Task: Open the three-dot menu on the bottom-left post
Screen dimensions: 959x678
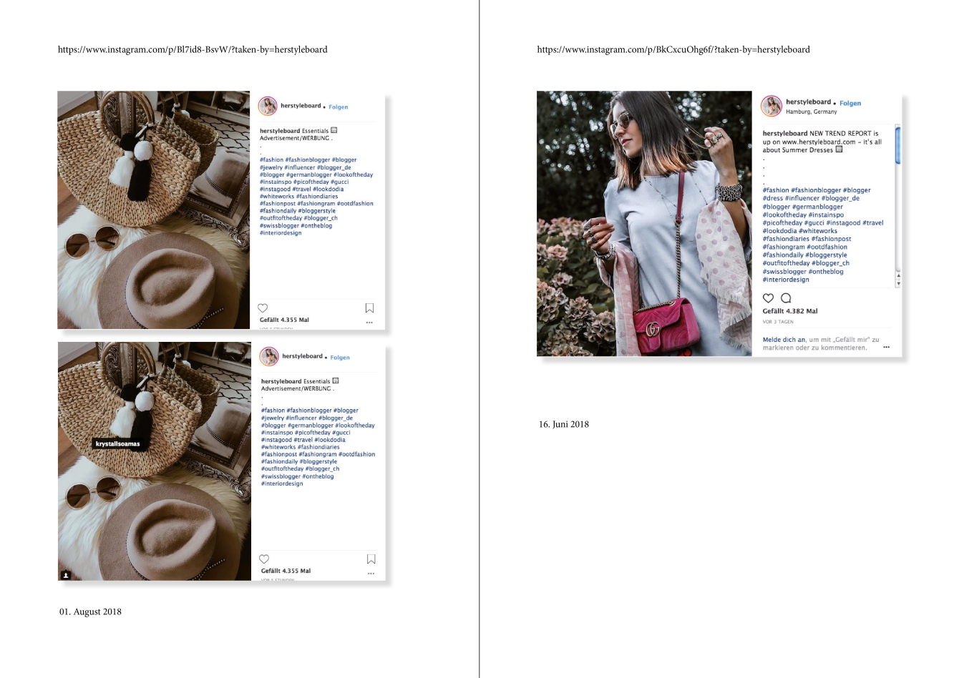Action: point(371,574)
